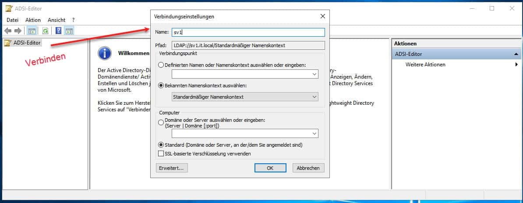Screen dimensions: 523x203
Task: Open the Datei menu
Action: [12, 20]
